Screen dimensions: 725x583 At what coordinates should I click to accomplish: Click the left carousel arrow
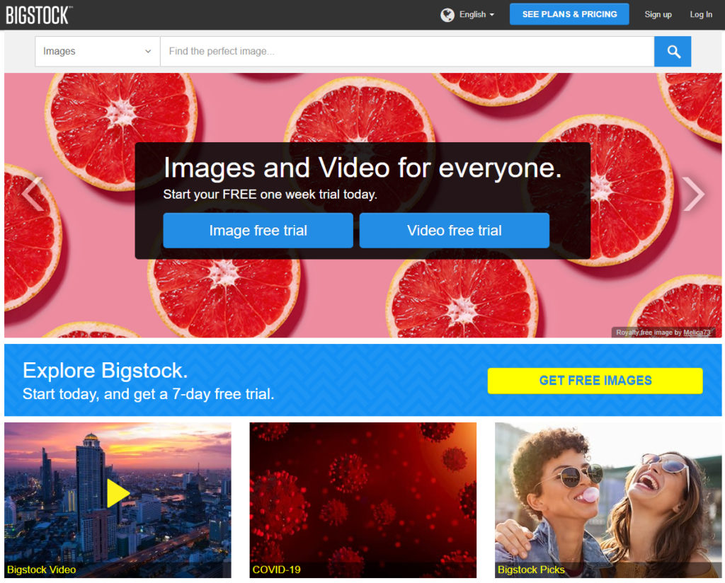tap(32, 192)
